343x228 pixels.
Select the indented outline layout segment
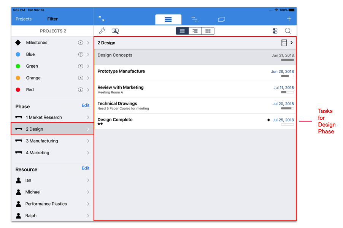coord(195,31)
